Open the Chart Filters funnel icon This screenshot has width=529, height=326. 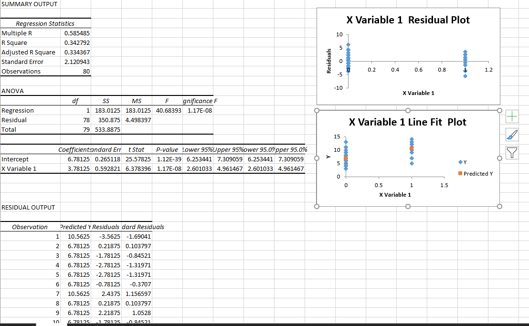click(x=512, y=152)
